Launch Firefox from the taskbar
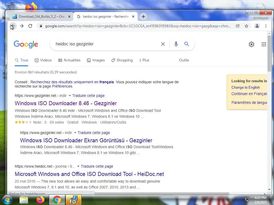This screenshot has height=205, width=274. pos(40,200)
